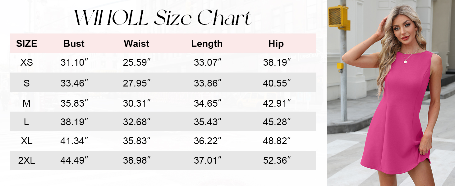Select the Bust column header
Screen dimensions: 455x186
74,44
